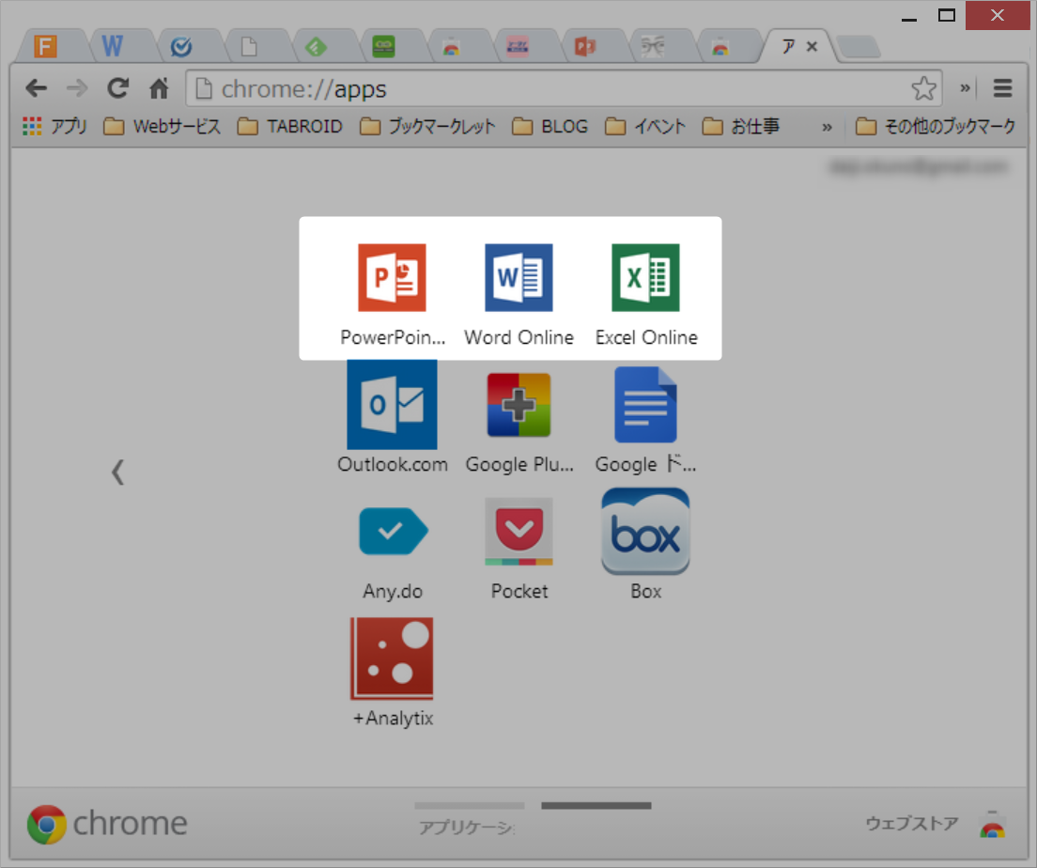Screen dimensions: 1037x868
Task: Bookmark this page with the star
Action: (924, 88)
